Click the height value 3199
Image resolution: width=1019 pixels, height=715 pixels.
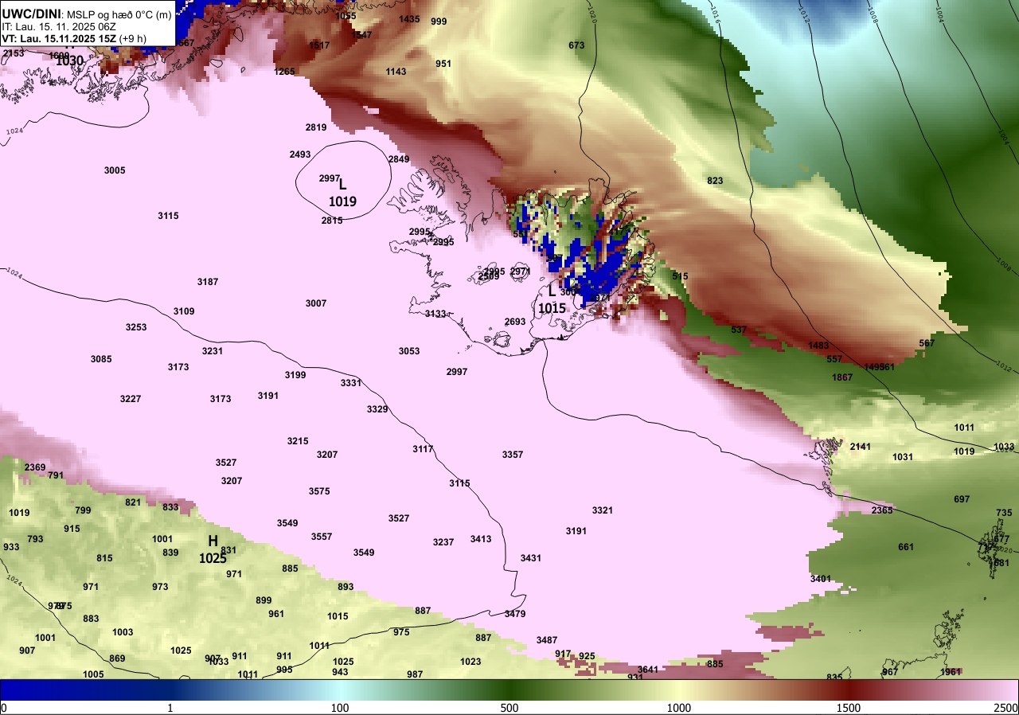click(295, 375)
